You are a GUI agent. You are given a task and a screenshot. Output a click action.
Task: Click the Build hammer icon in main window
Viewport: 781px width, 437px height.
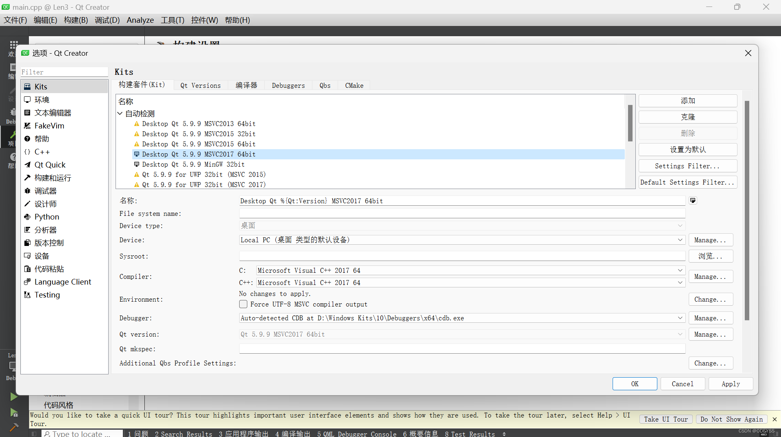tap(13, 427)
